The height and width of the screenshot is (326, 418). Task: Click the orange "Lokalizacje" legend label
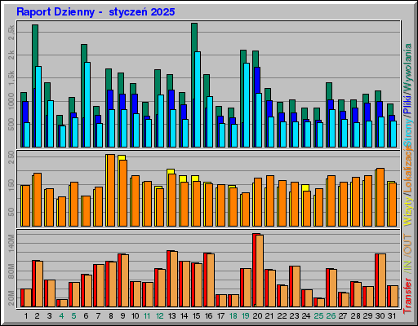click(x=407, y=170)
